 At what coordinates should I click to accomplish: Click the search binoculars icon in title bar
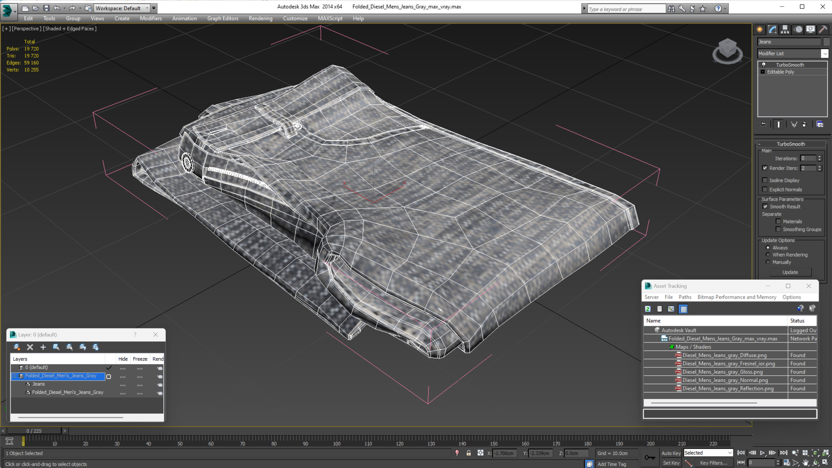[x=671, y=9]
